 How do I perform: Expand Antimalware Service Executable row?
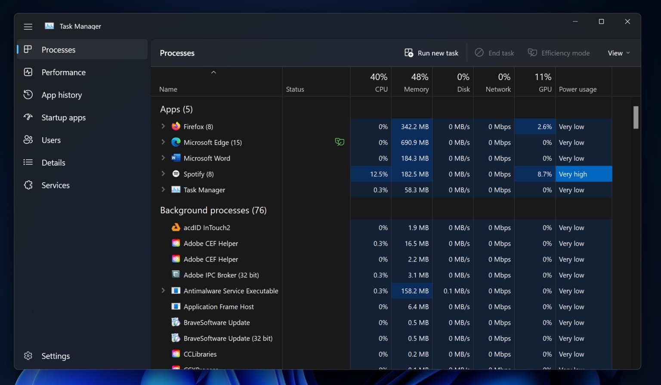pos(163,290)
